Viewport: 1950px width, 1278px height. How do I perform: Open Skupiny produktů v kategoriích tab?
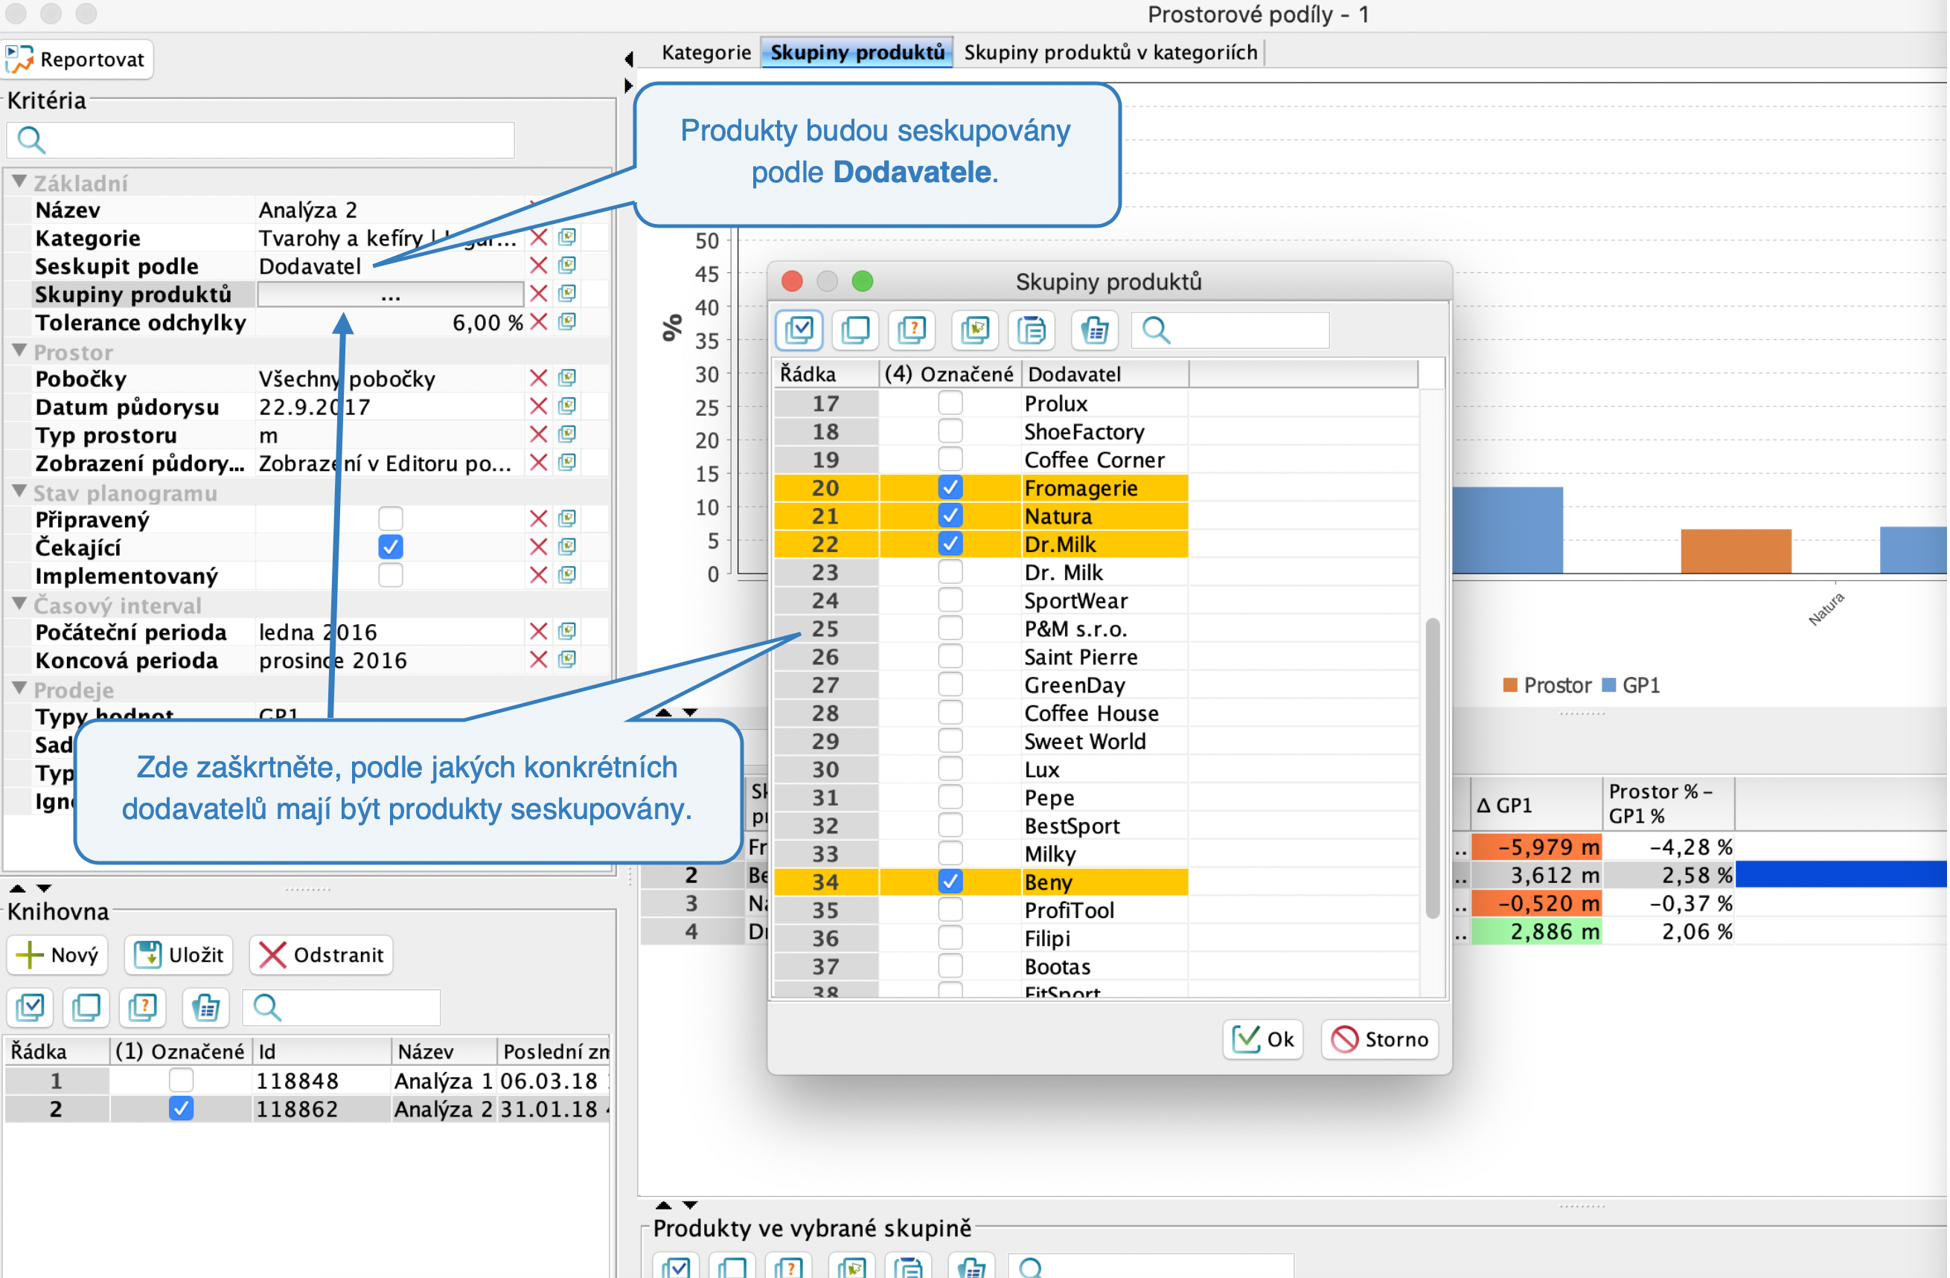[x=1110, y=52]
